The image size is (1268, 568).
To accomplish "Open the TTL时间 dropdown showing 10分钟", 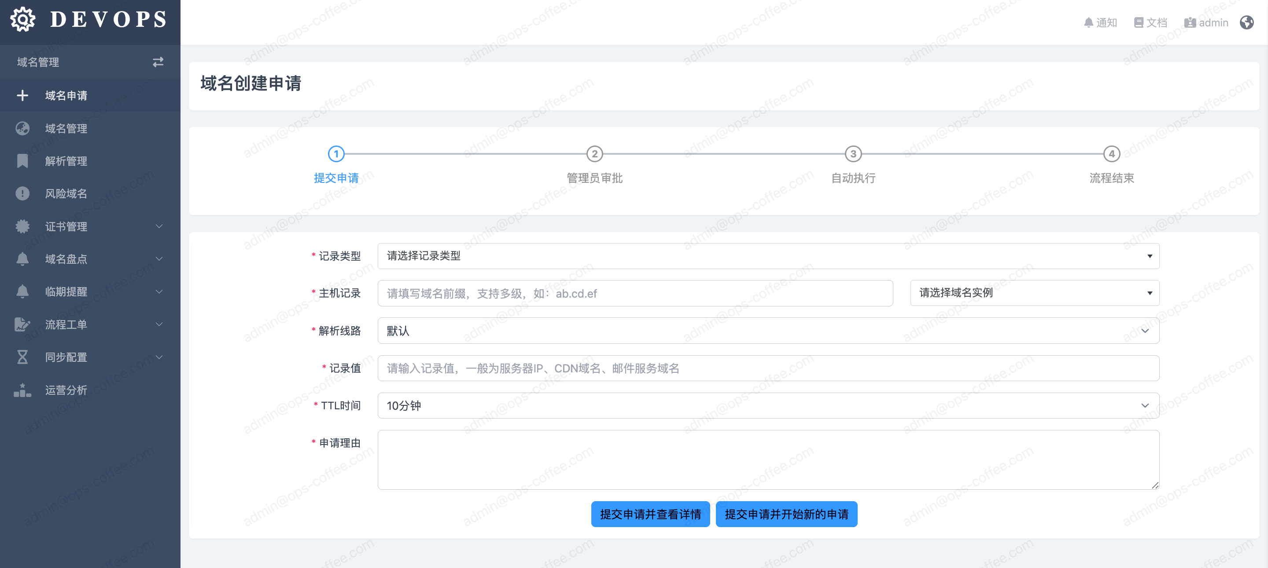I will point(768,405).
